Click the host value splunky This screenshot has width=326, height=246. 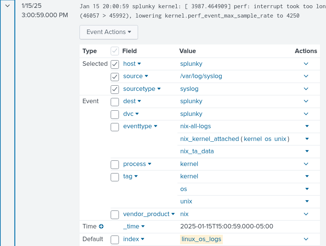[x=191, y=64]
